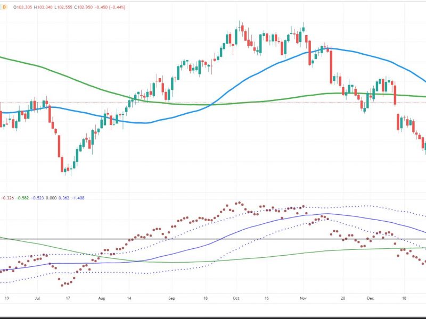Click the "Sep" label on time axis
This screenshot has width=426, height=319.
click(171, 298)
